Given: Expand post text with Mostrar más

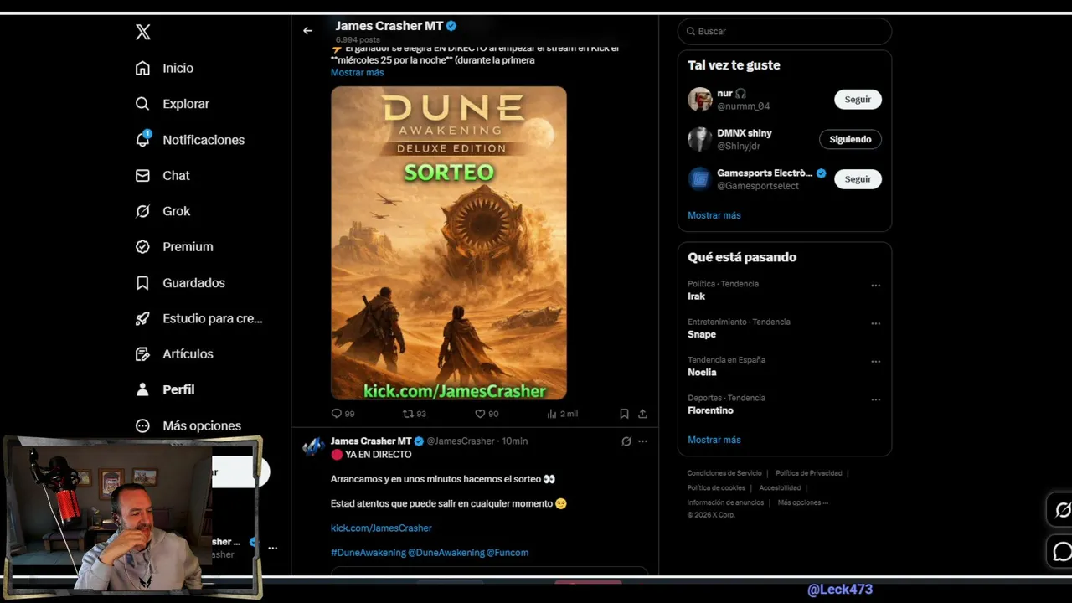Looking at the screenshot, I should 357,72.
